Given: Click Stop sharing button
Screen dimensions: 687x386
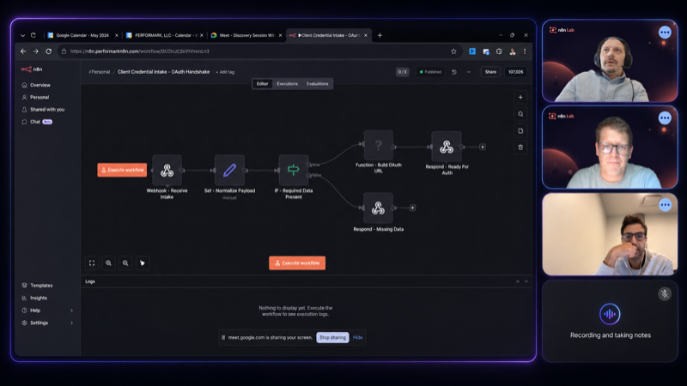Looking at the screenshot, I should 332,337.
